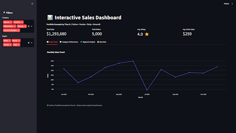Clear all selected Region filters
Image resolution: width=236 pixels, height=133 pixels.
point(28,43)
